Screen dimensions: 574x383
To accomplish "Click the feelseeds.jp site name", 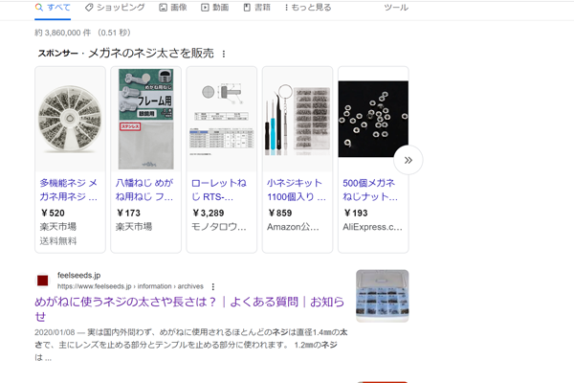I will 78,275.
